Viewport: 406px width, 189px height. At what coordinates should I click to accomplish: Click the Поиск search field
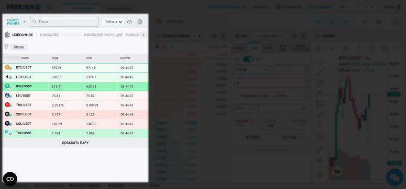64,22
